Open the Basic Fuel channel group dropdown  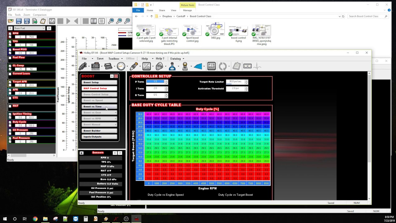point(29,28)
